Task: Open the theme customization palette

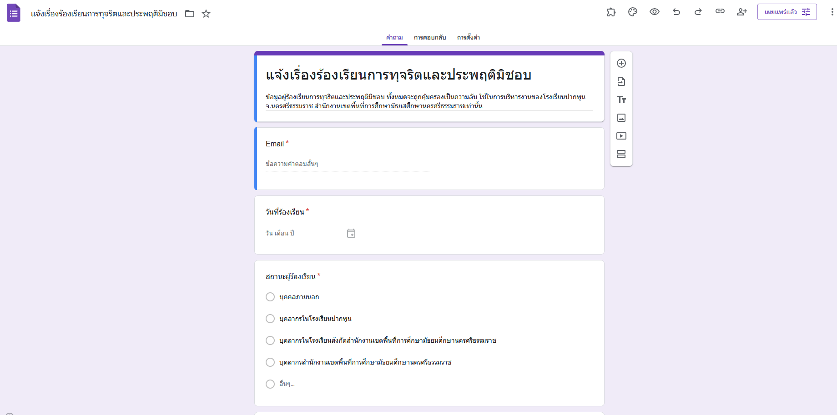Action: tap(633, 12)
